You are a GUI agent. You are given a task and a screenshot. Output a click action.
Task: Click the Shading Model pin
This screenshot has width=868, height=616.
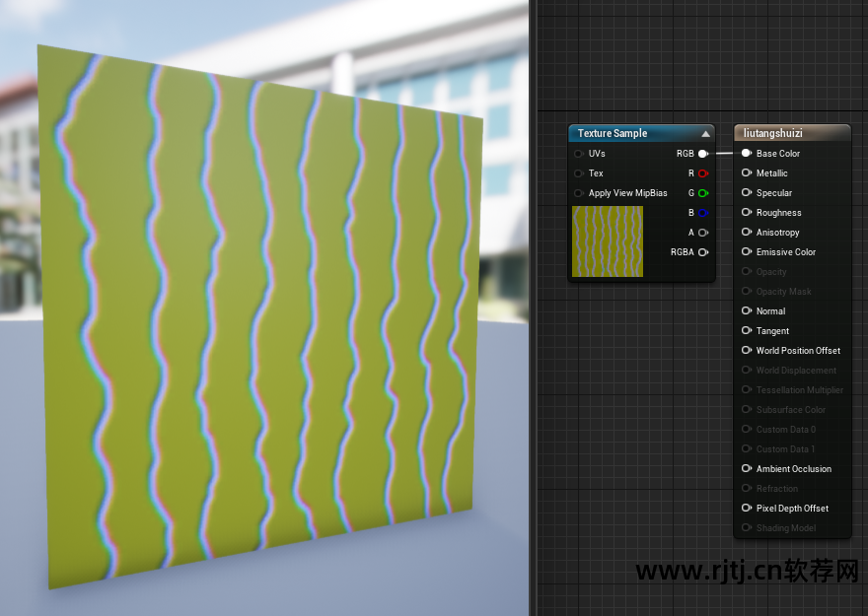747,527
